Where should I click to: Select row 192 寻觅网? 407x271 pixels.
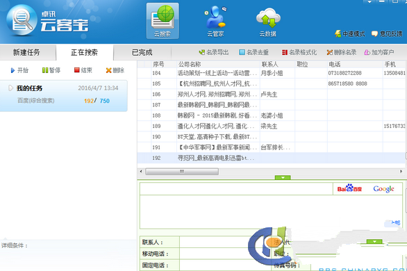(272, 158)
